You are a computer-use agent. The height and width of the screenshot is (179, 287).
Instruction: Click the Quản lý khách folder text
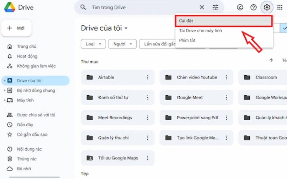271,117
